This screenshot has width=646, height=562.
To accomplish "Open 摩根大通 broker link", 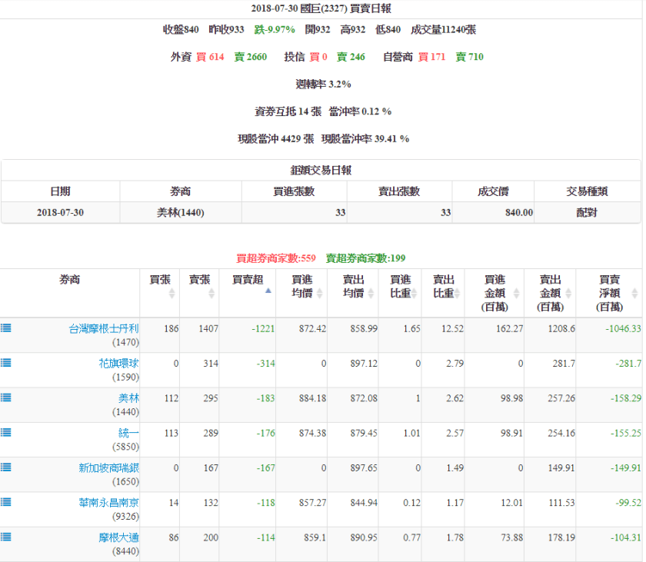I will click(x=118, y=537).
